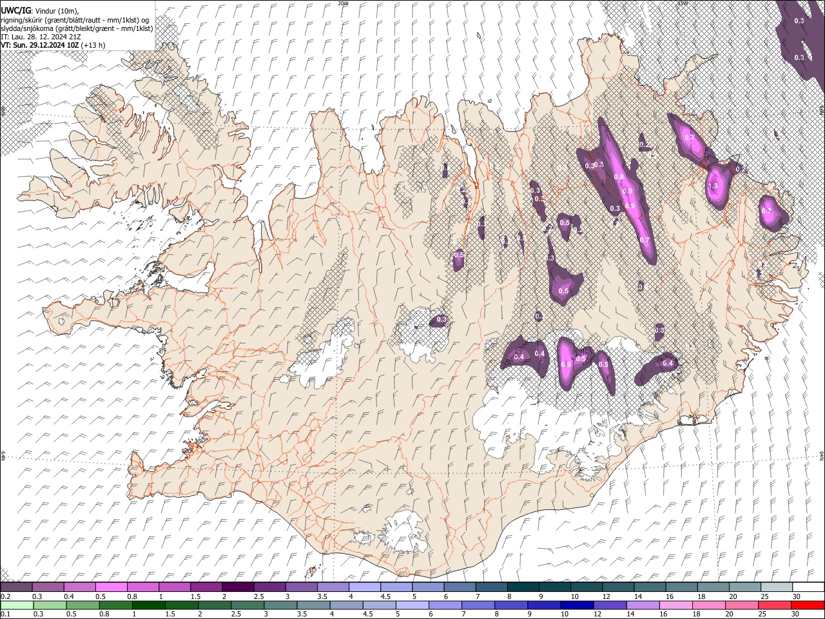
Task: Pick the dark teal 8–9 snow scale swatch
Action: coord(523,587)
